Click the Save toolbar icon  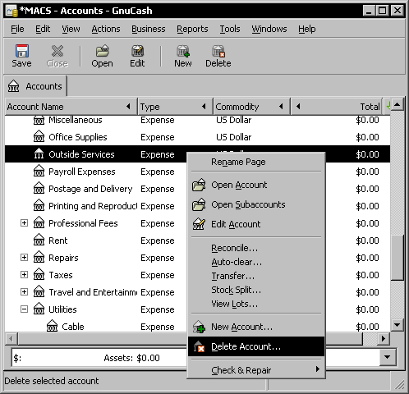click(22, 51)
